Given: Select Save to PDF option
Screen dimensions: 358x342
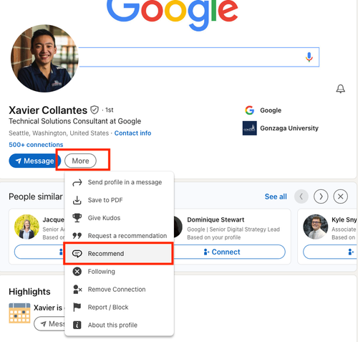Looking at the screenshot, I should pyautogui.click(x=119, y=200).
